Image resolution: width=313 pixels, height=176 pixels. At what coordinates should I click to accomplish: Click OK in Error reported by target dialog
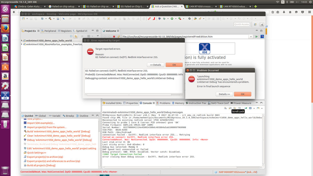174,65
